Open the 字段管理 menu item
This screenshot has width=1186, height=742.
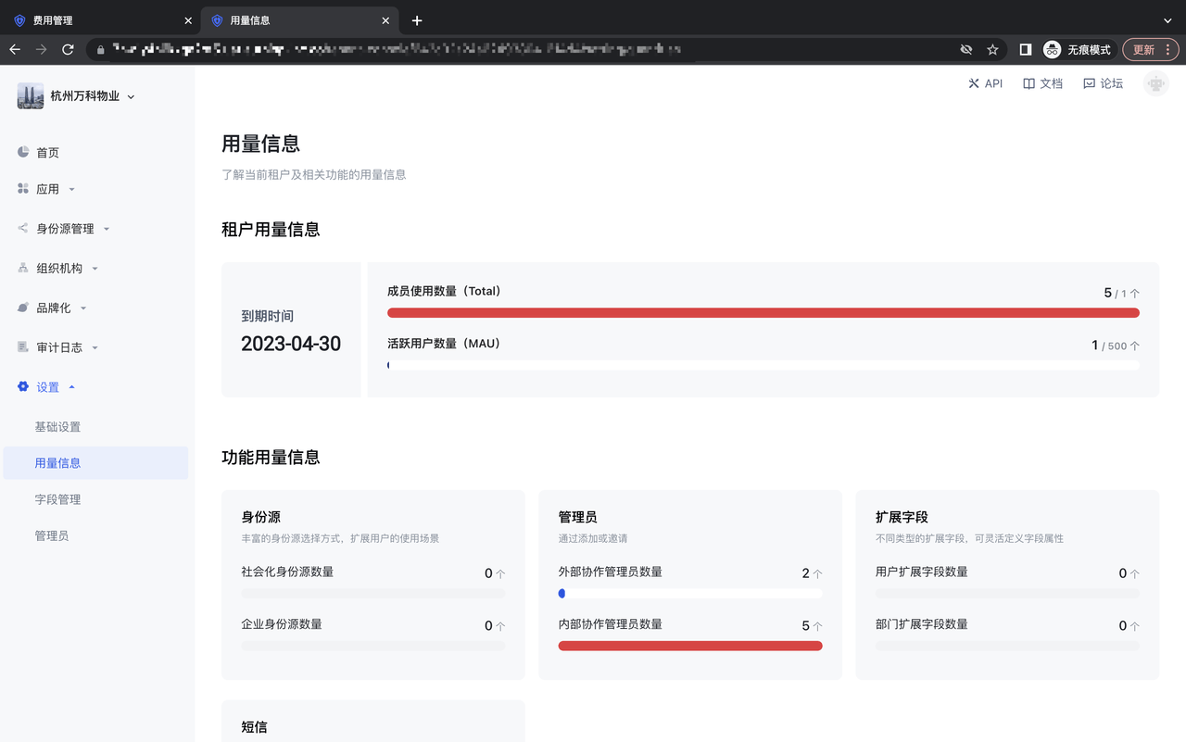click(57, 499)
